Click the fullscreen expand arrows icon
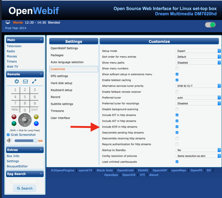This screenshot has height=198, width=222. point(34,81)
